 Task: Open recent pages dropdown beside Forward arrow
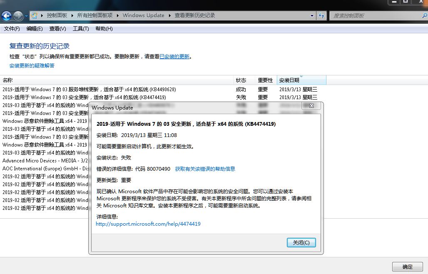(26, 16)
